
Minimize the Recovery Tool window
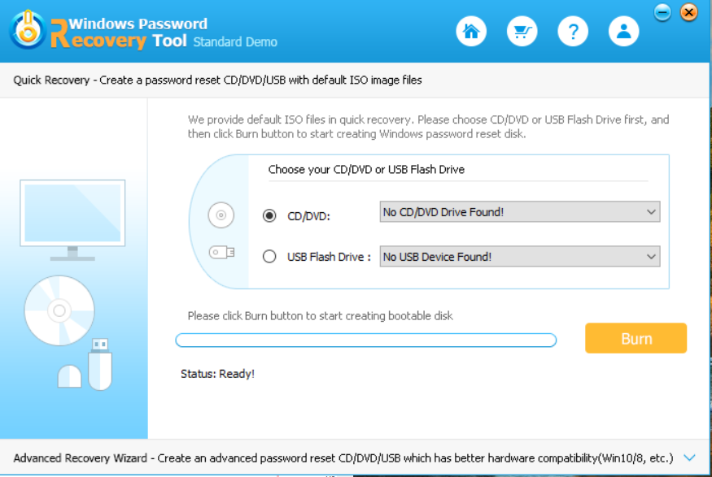coord(662,12)
